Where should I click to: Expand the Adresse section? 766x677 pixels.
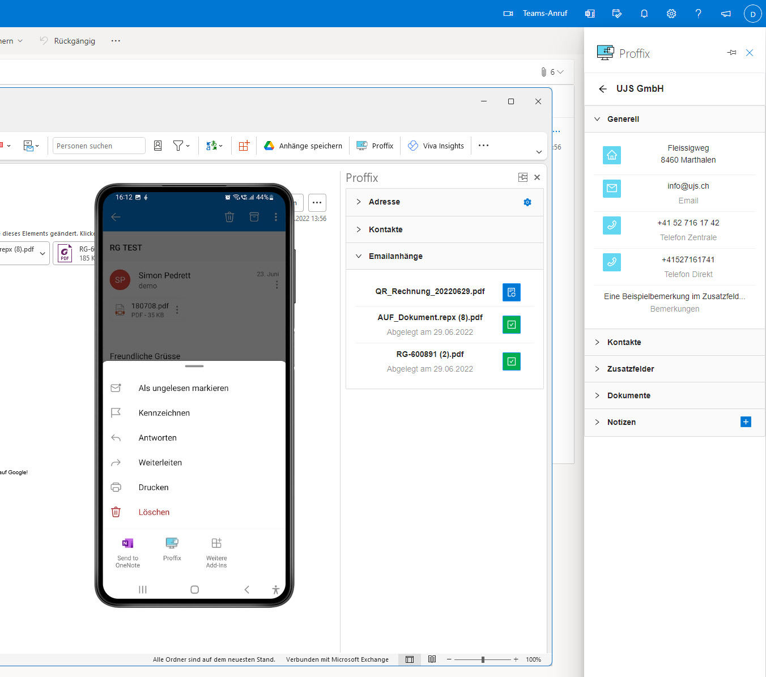tap(384, 202)
